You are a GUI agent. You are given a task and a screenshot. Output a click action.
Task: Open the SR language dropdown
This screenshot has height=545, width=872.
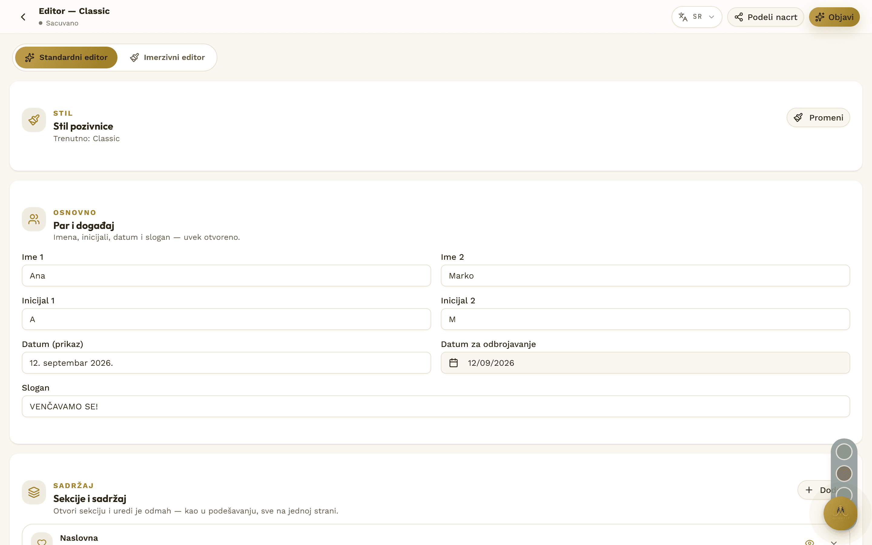click(696, 17)
